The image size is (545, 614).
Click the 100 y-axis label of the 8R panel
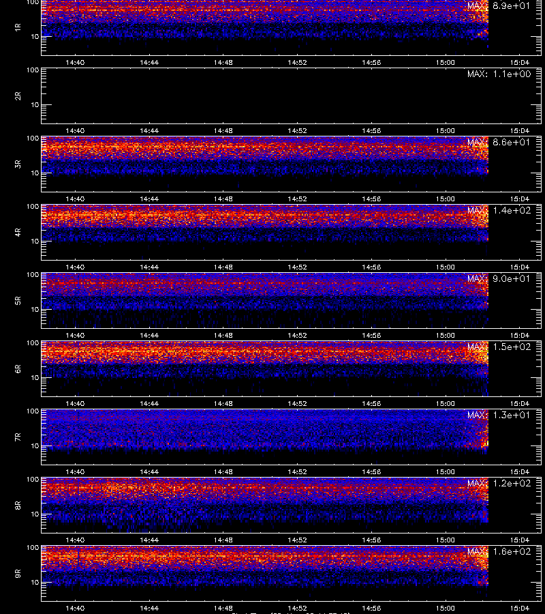tap(33, 480)
